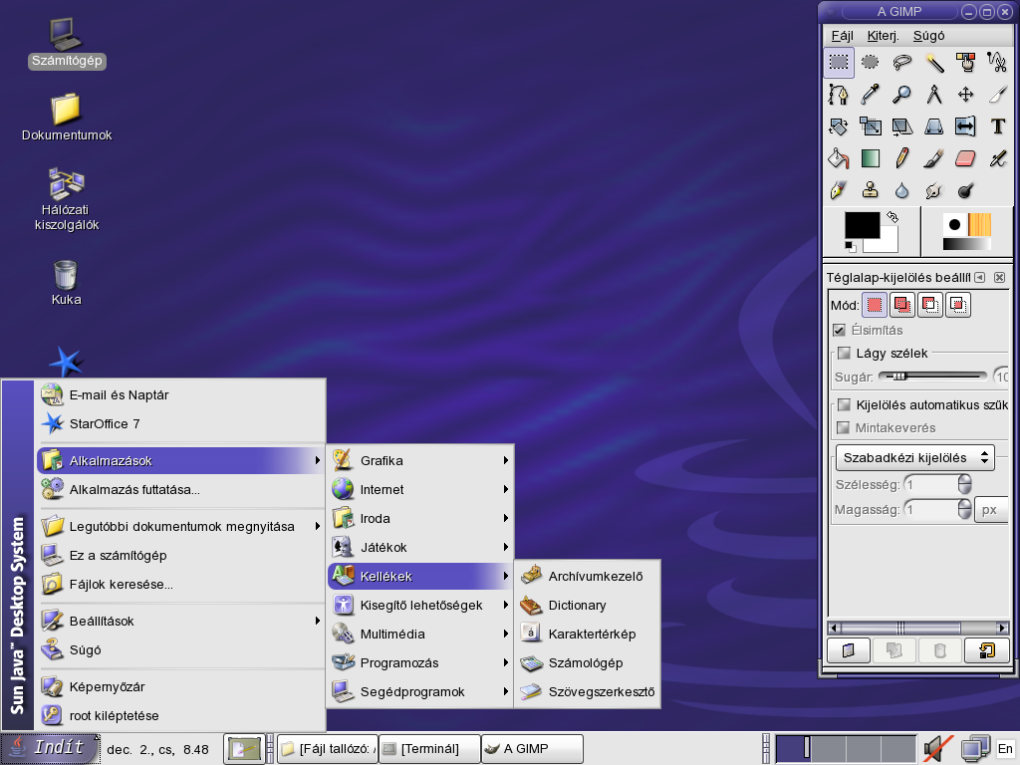The width and height of the screenshot is (1020, 765).
Task: Expand the Grafika submenu
Action: click(x=420, y=460)
